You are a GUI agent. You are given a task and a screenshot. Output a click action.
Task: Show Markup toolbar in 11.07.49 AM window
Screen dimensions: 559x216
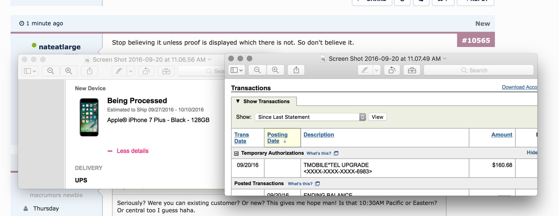coord(412,70)
